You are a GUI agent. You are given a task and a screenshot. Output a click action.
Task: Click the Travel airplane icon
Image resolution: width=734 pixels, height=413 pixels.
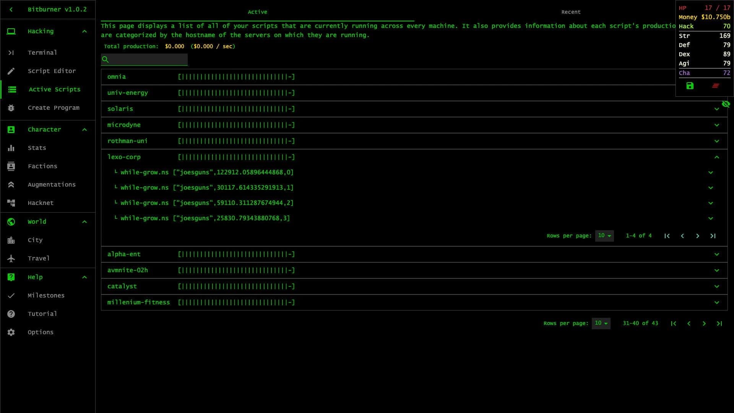pos(11,258)
